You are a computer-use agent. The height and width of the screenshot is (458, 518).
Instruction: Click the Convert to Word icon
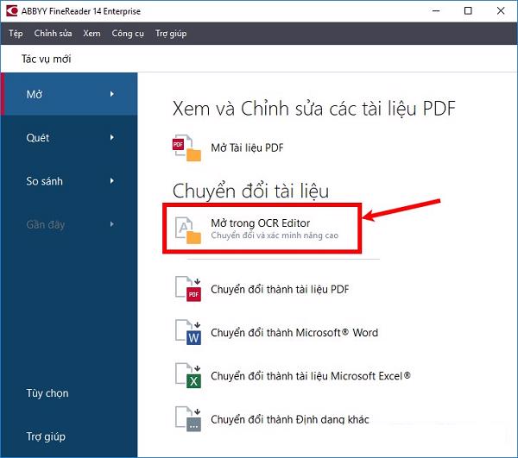coord(188,332)
